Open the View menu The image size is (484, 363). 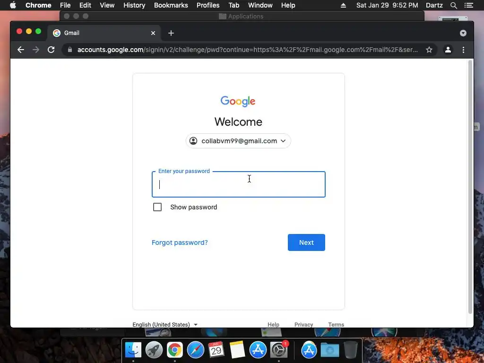(107, 5)
